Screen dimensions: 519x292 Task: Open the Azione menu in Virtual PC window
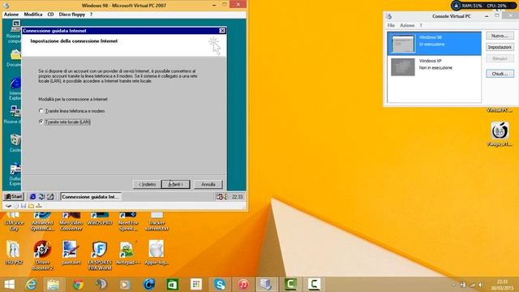(x=11, y=15)
